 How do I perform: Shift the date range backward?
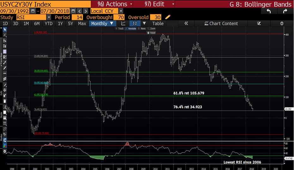click(79, 11)
